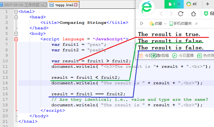Reload the browser page
The width and height of the screenshot is (214, 127).
coord(181,14)
